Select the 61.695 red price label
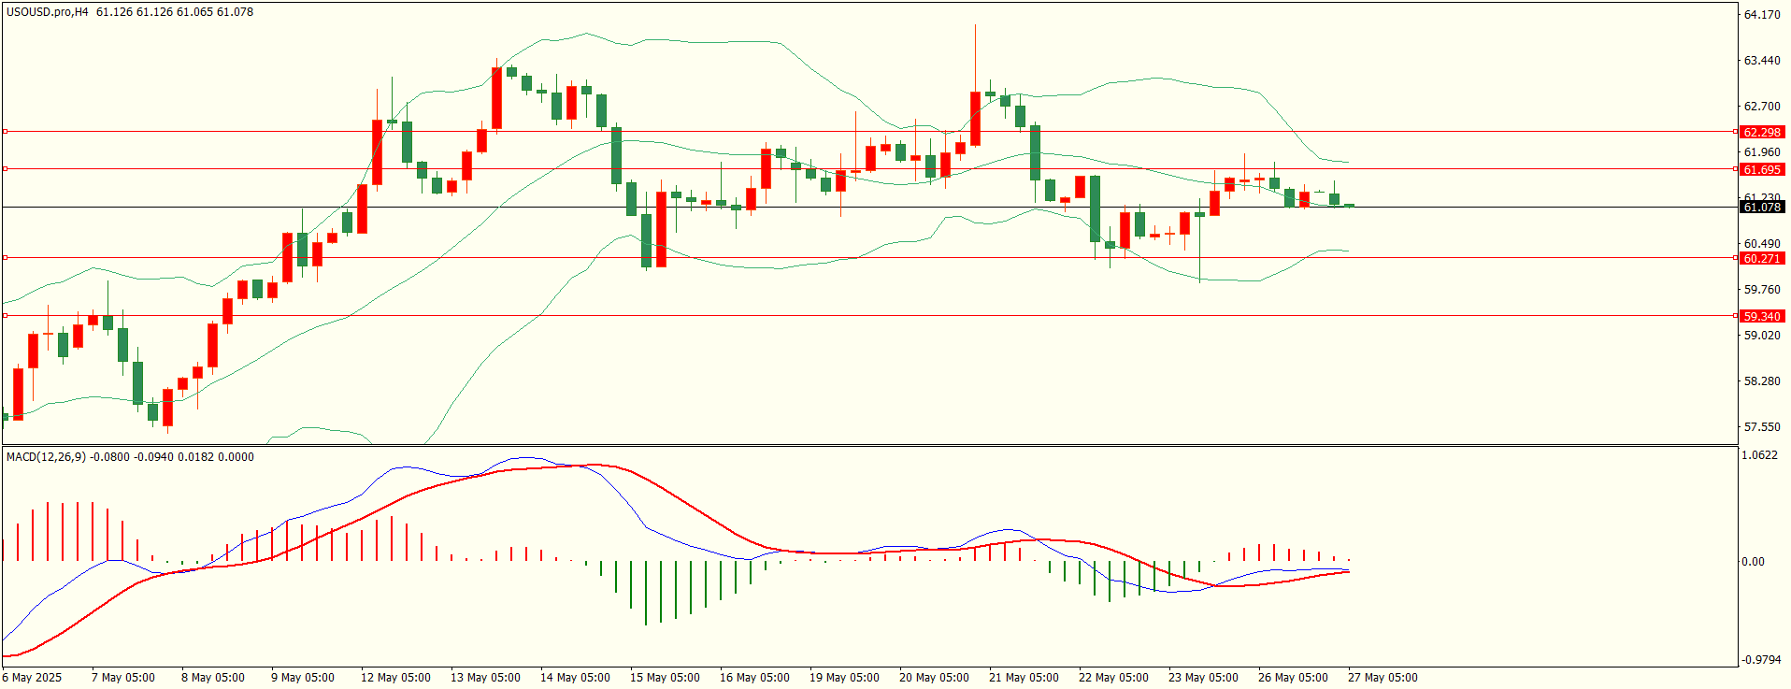1791x689 pixels. pos(1762,170)
